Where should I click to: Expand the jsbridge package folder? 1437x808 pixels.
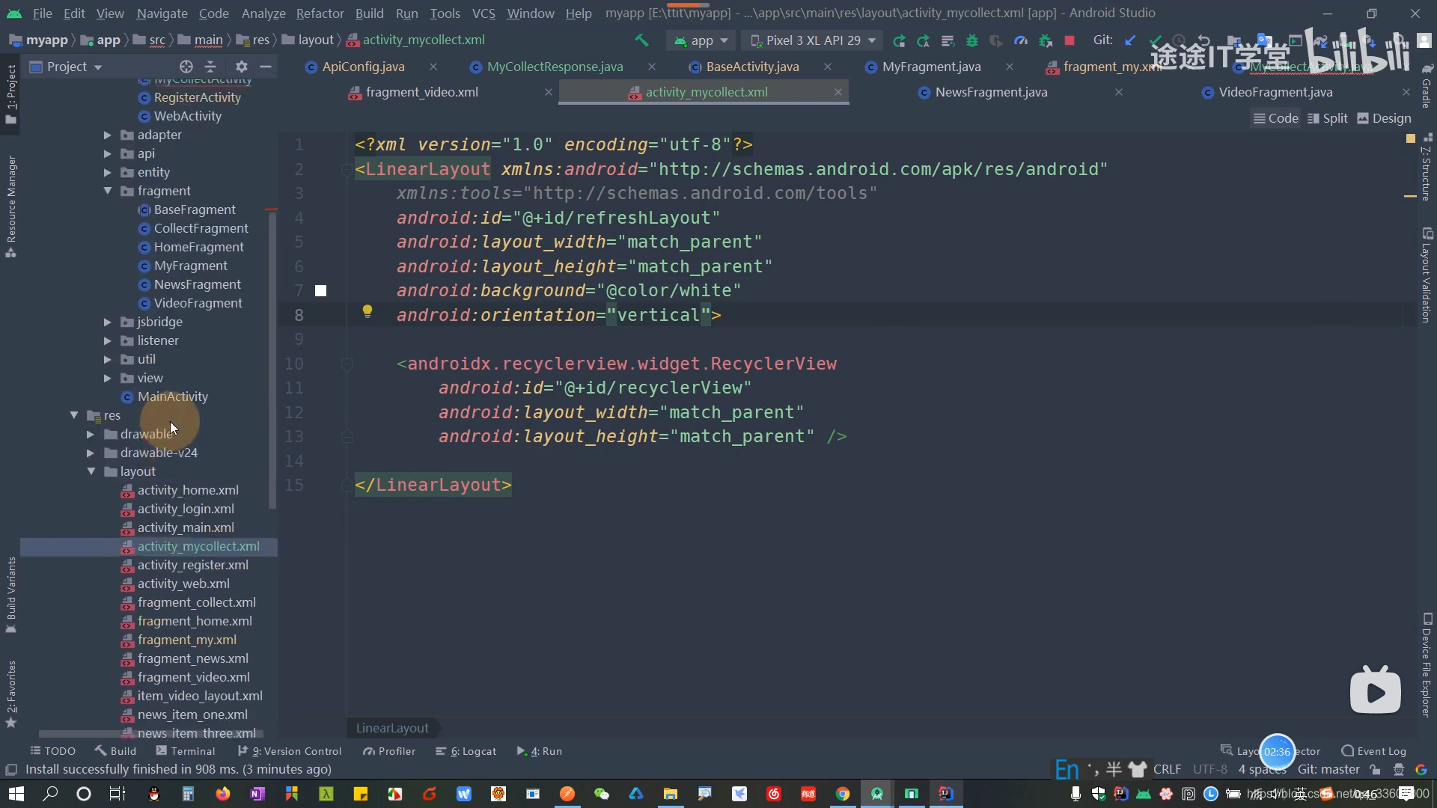[107, 322]
